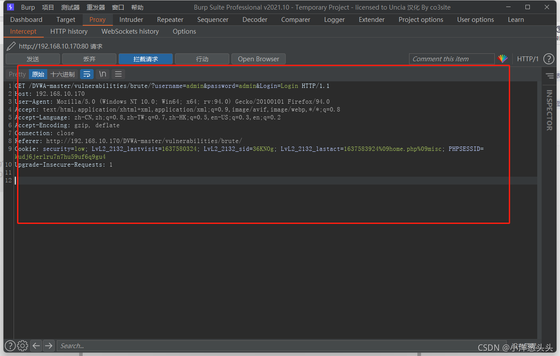The height and width of the screenshot is (356, 560).
Task: Open the rainbow highlight color picker
Action: click(503, 59)
